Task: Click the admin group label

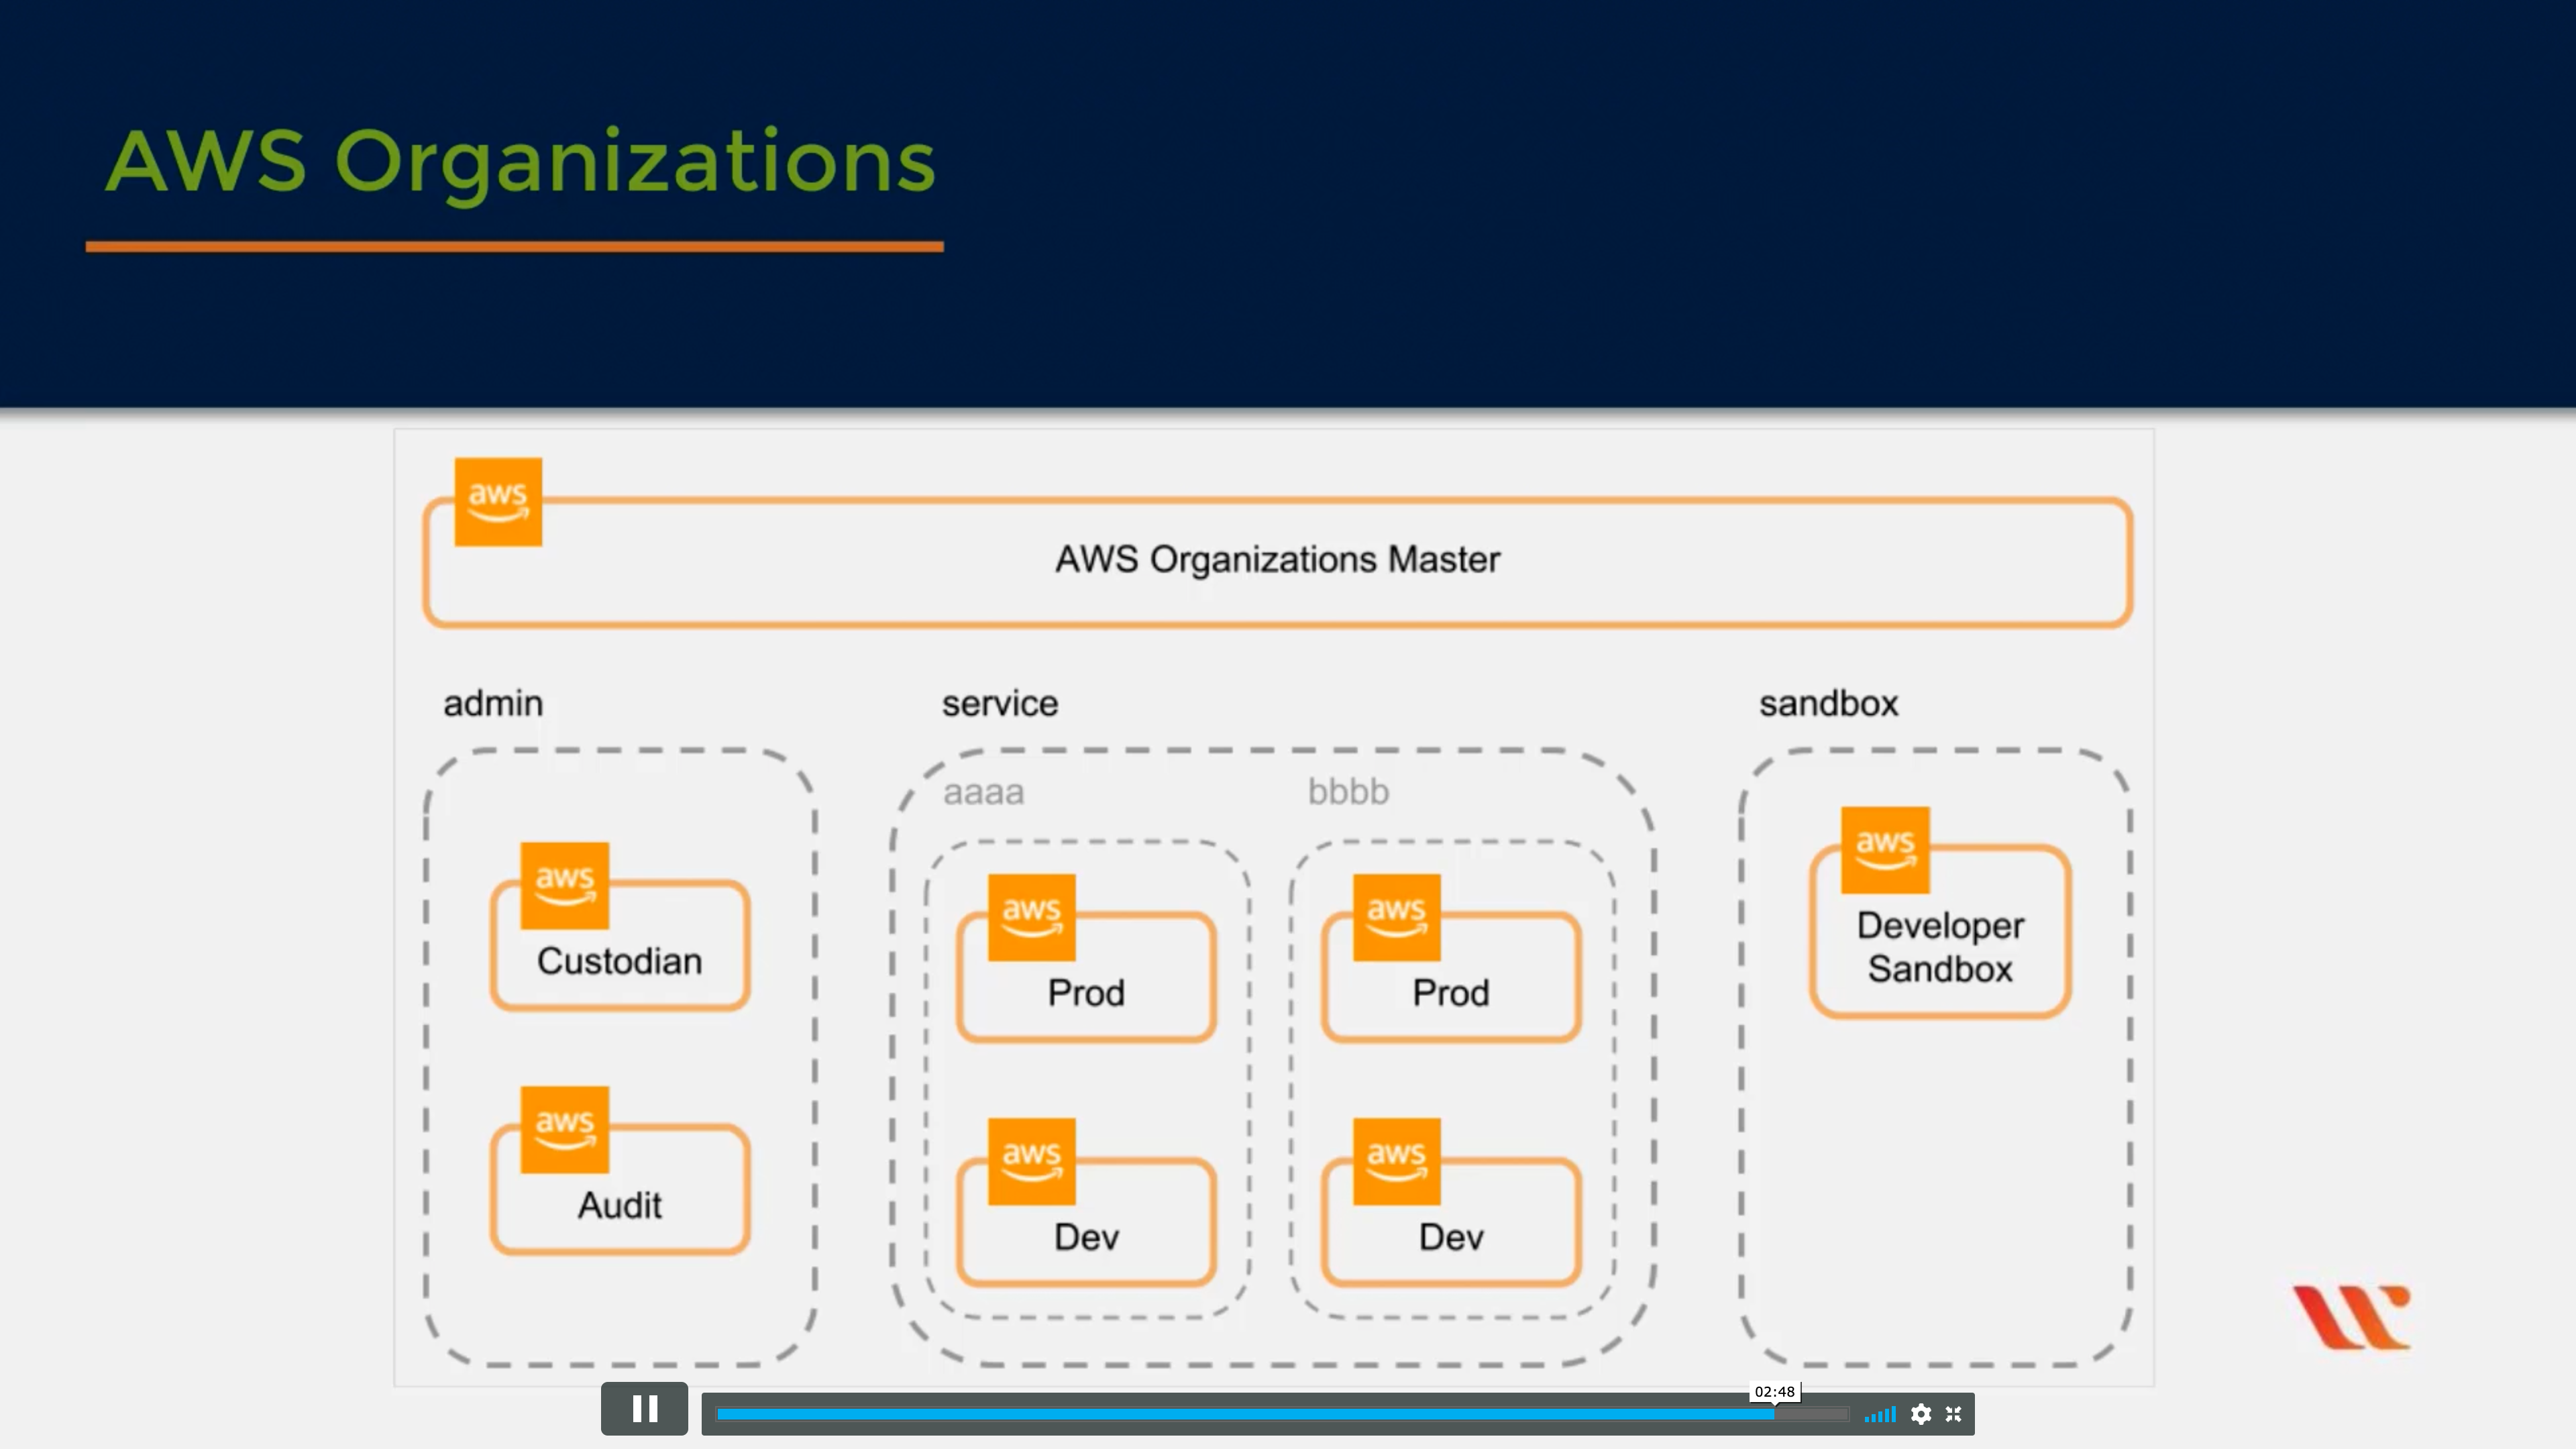Action: pyautogui.click(x=493, y=703)
